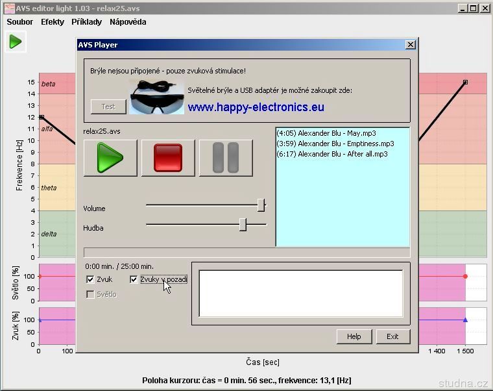This screenshot has width=493, height=391.
Task: Click the 0:00 min. / 25:00 min. time readout
Action: (119, 266)
